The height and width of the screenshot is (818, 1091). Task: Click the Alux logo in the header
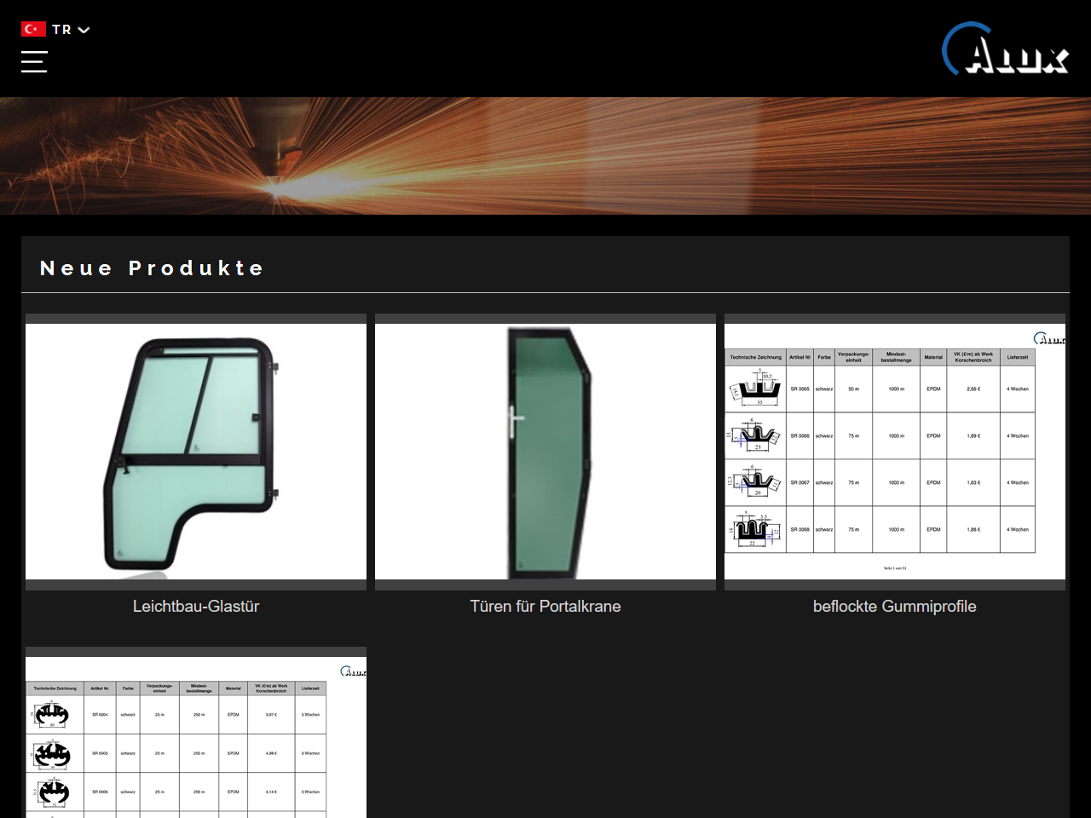1005,49
